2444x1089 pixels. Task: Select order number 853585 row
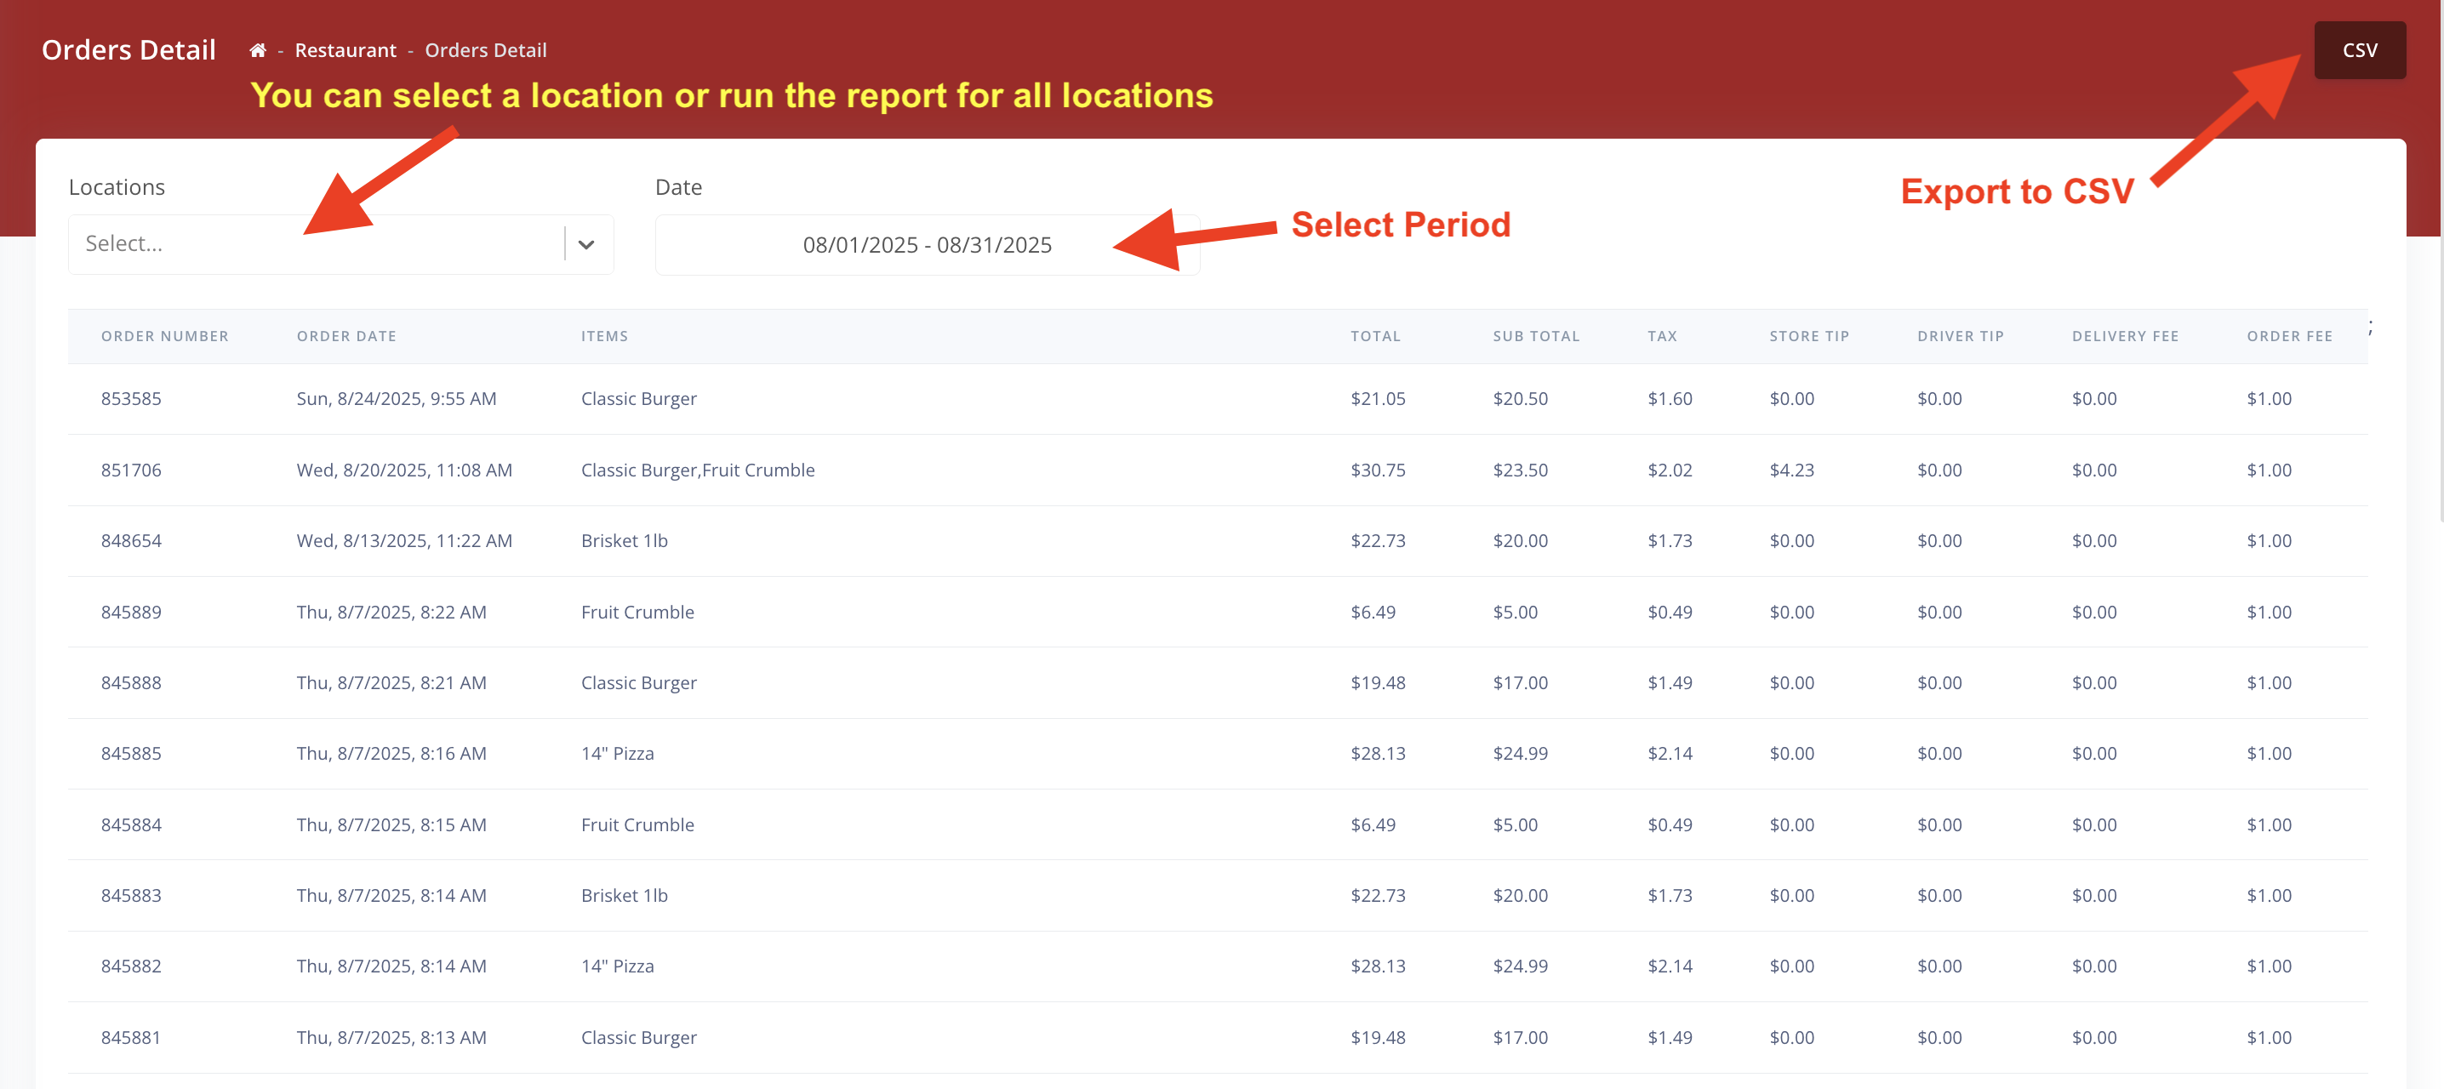pyautogui.click(x=131, y=398)
